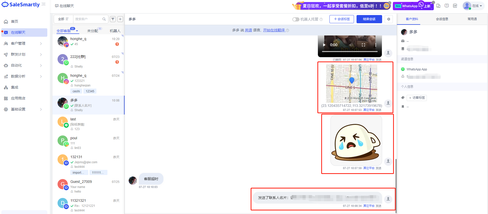Click the 数据分析 chart icon
This screenshot has width=488, height=214.
[6, 77]
